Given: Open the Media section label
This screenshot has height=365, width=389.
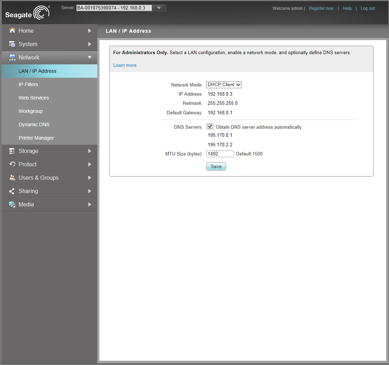Looking at the screenshot, I should pos(26,204).
